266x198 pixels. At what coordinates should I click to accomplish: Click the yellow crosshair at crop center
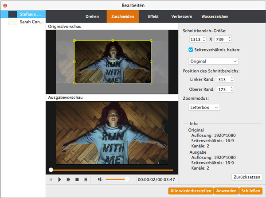click(113, 61)
